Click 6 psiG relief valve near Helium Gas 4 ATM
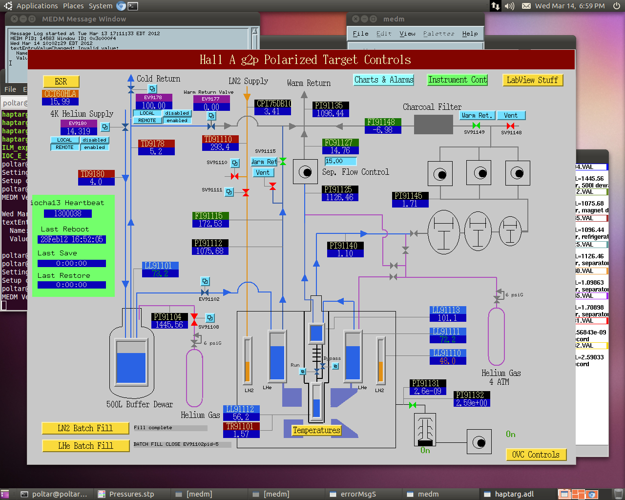This screenshot has width=625, height=500. (498, 295)
